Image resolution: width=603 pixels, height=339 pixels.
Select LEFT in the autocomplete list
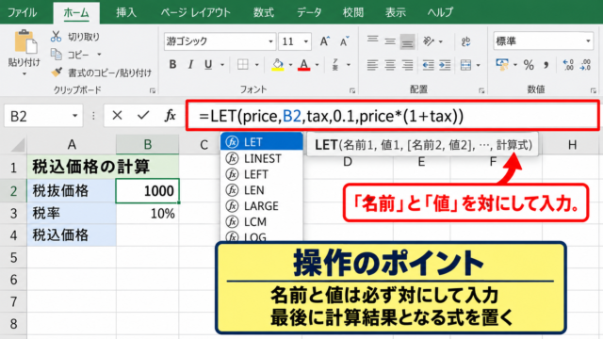(x=262, y=174)
